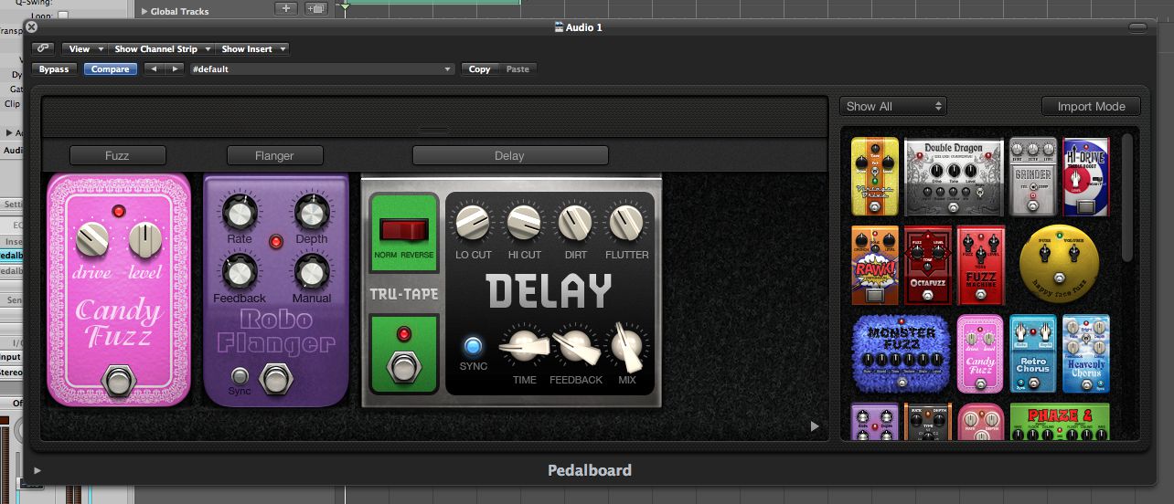The image size is (1174, 504).
Task: Toggle the Bypass button
Action: coord(54,68)
